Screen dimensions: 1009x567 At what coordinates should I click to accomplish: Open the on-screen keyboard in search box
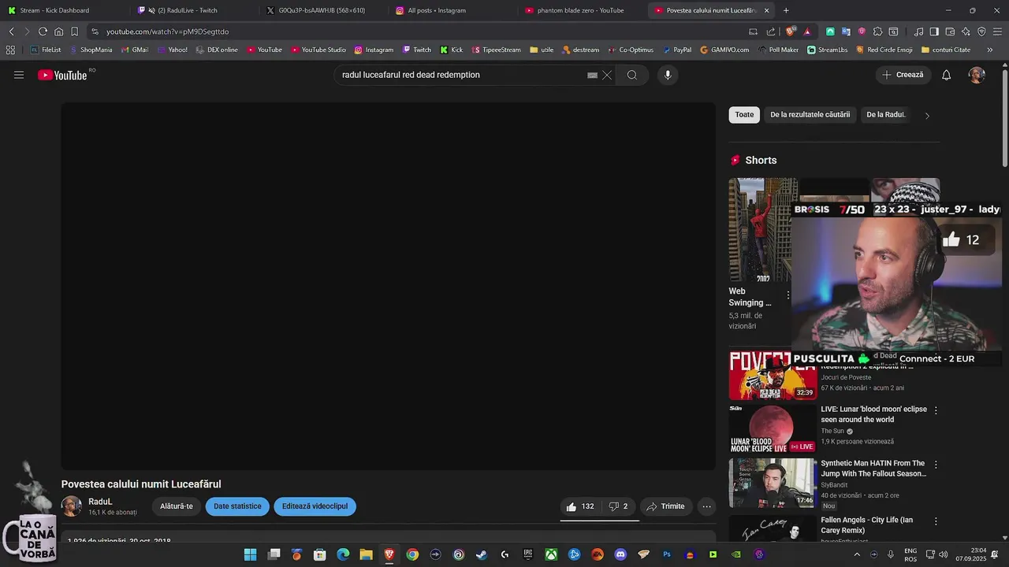(592, 75)
